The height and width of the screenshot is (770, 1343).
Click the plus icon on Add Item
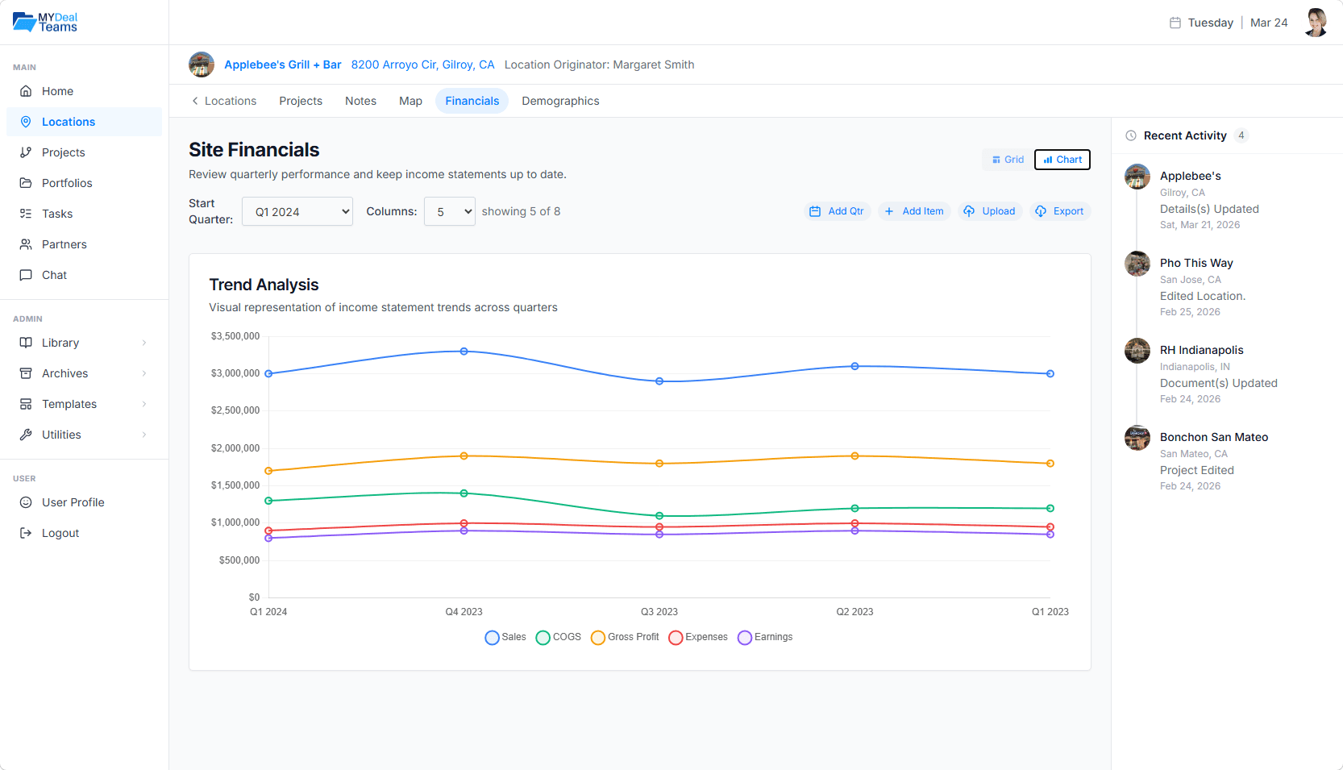889,211
